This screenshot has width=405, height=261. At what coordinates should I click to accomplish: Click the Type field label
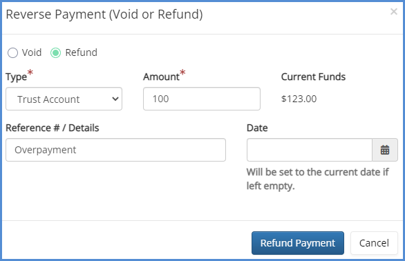coord(17,77)
